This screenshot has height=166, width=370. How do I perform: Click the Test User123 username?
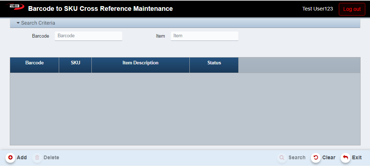pos(317,9)
